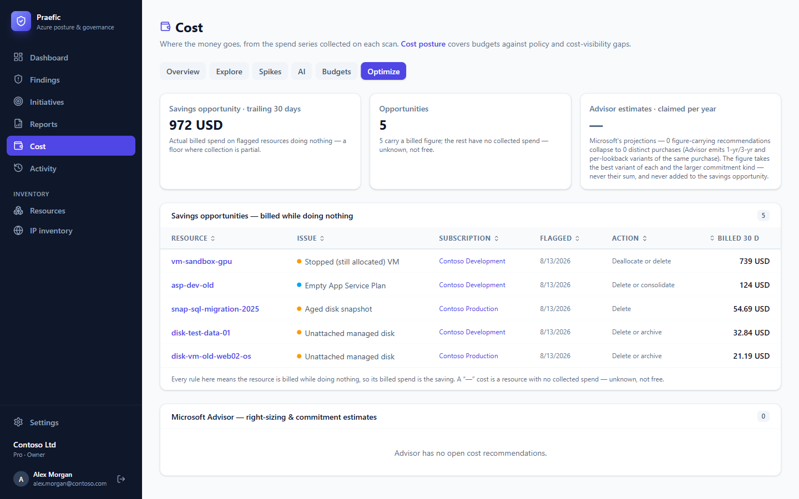This screenshot has width=799, height=499.
Task: Open the AI tab
Action: click(302, 72)
